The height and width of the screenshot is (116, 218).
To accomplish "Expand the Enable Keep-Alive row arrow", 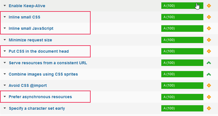I will (5, 6).
